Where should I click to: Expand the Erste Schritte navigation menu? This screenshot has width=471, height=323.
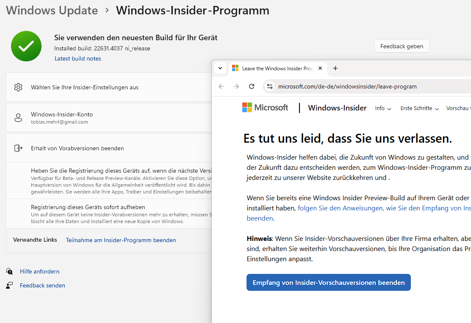coord(419,108)
